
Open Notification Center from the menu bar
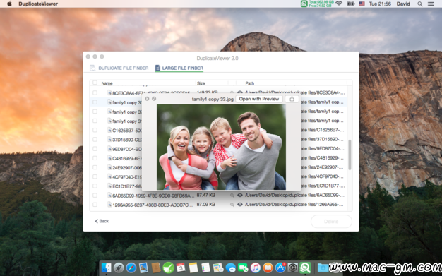point(431,4)
